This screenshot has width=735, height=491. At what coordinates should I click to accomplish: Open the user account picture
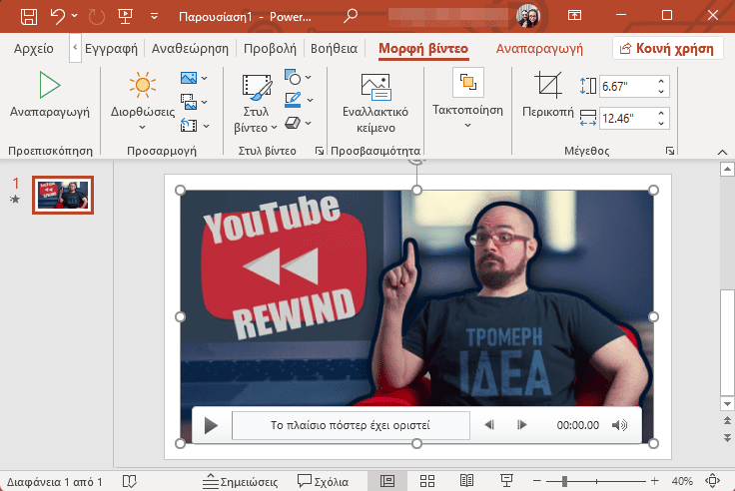tap(528, 16)
